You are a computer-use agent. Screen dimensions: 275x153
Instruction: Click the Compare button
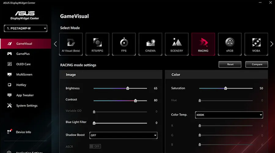point(257,64)
